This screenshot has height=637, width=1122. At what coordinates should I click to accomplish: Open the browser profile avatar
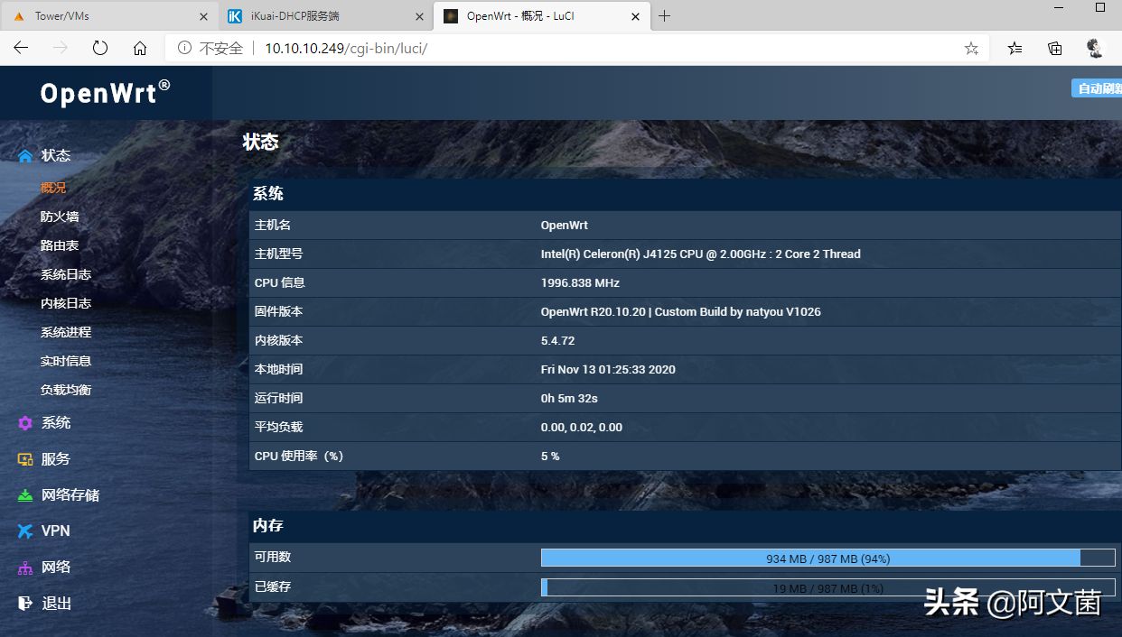click(x=1095, y=48)
